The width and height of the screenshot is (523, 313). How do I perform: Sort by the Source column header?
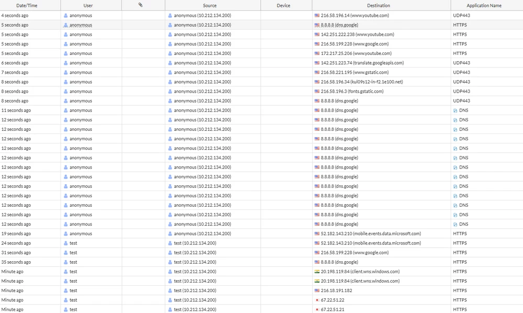209,5
